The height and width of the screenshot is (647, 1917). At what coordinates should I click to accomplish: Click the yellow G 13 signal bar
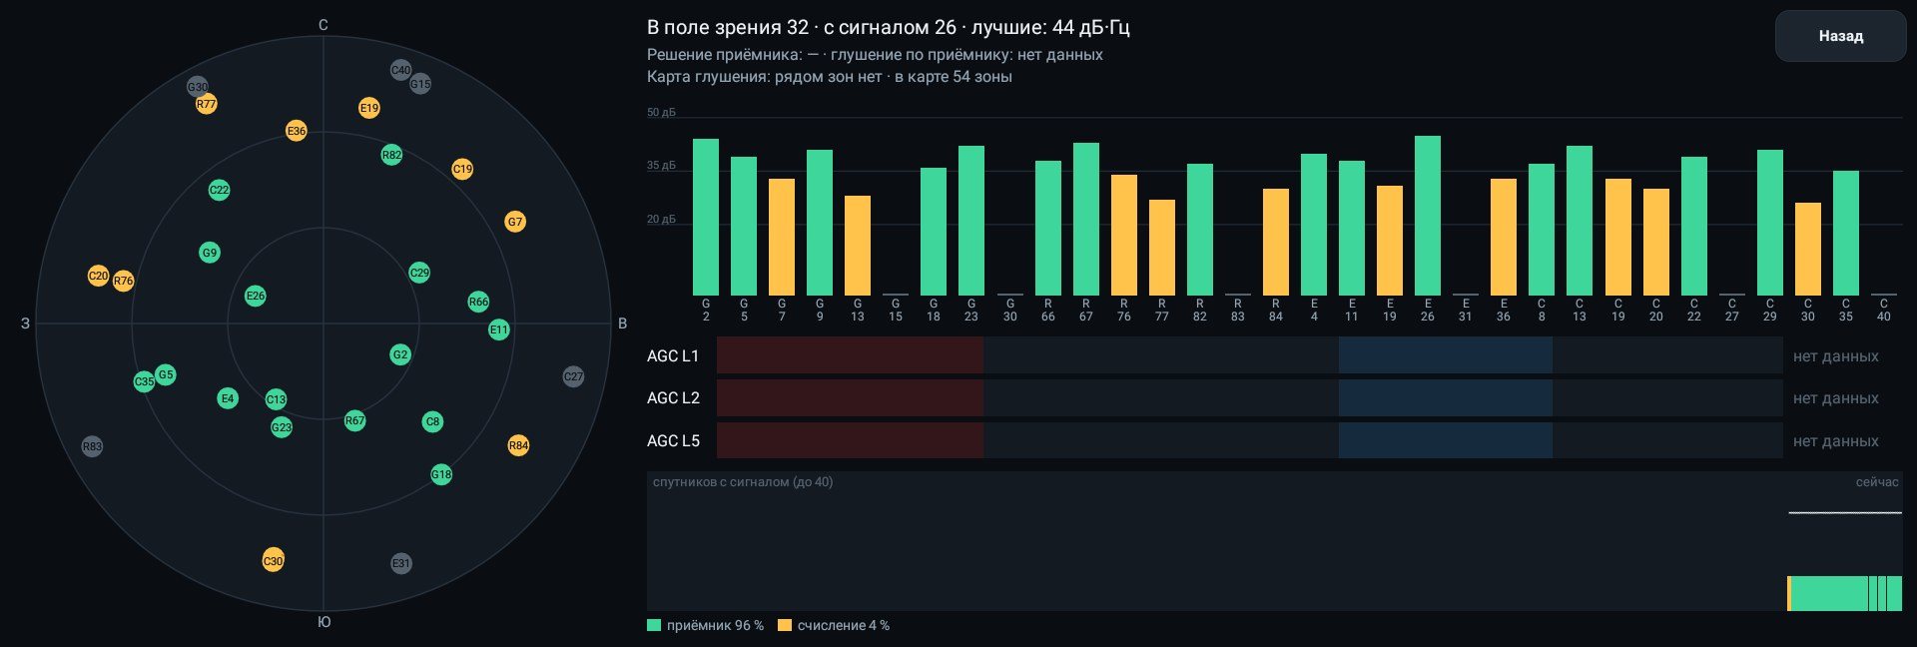[858, 245]
